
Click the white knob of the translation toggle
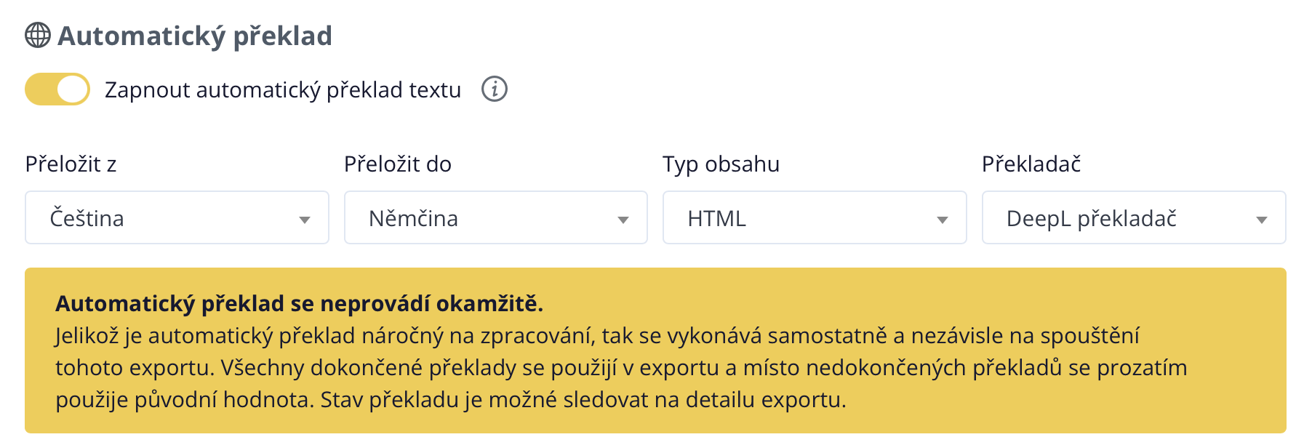pos(73,89)
